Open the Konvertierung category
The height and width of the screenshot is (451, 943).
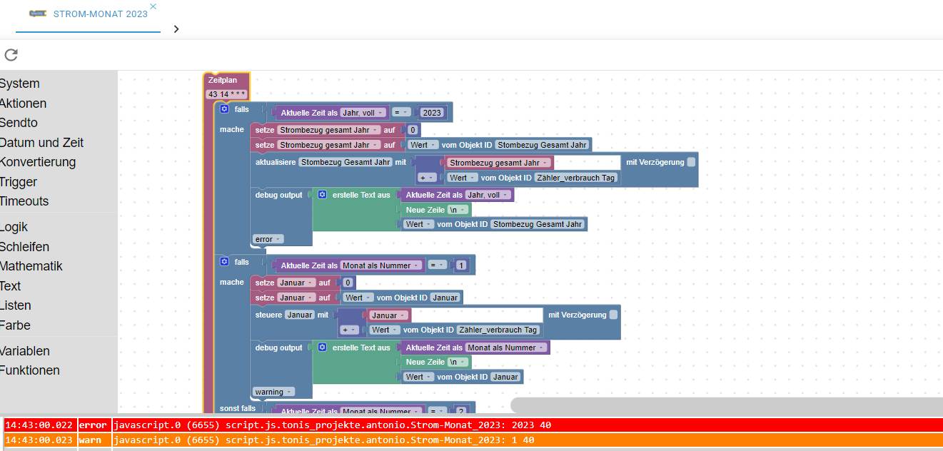(x=38, y=162)
